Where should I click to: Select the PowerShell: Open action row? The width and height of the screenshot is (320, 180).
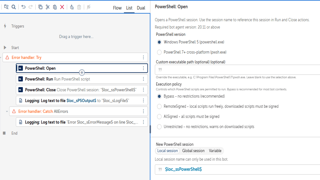point(82,68)
